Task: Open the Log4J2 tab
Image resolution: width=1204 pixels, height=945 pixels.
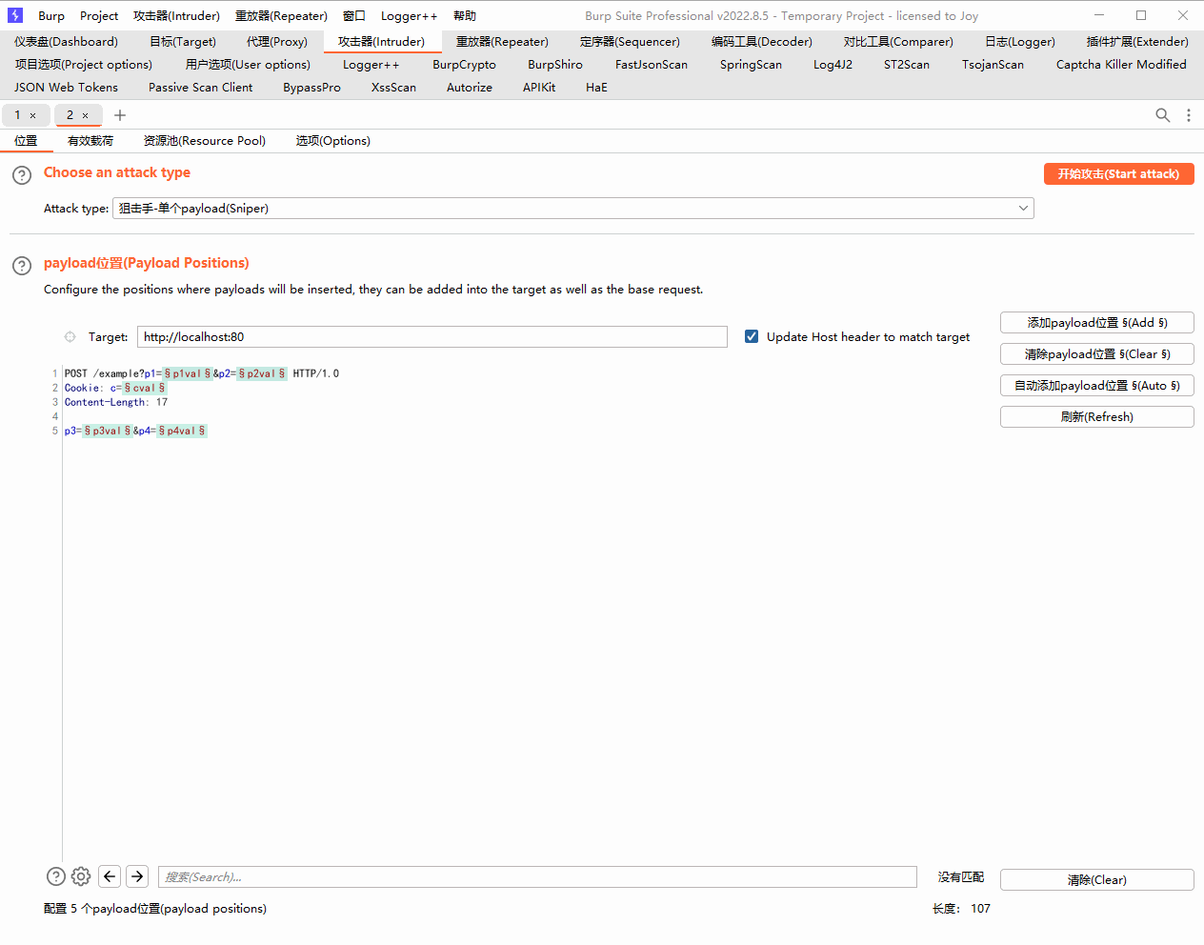Action: tap(833, 65)
